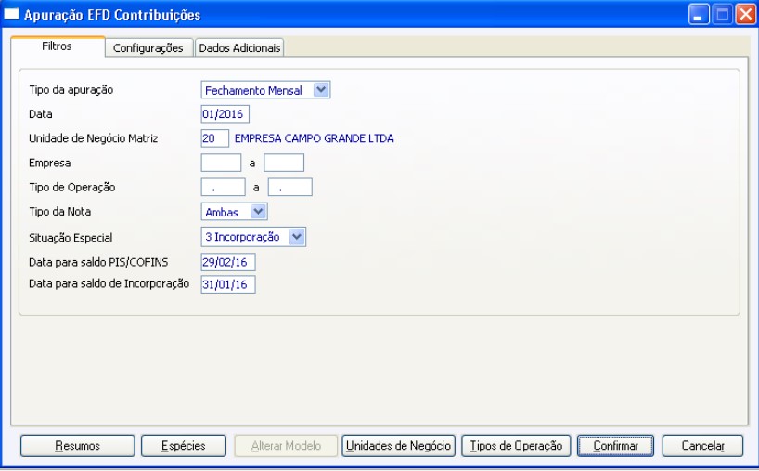
Task: Click the Unidades de Negócio button
Action: click(398, 446)
